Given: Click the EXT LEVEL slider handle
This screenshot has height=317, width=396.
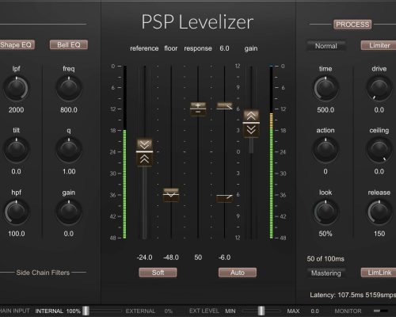Looking at the screenshot, I should coord(261,311).
